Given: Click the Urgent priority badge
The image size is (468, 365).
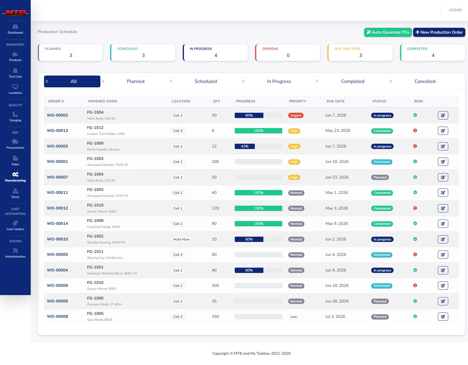Looking at the screenshot, I should pos(296,115).
